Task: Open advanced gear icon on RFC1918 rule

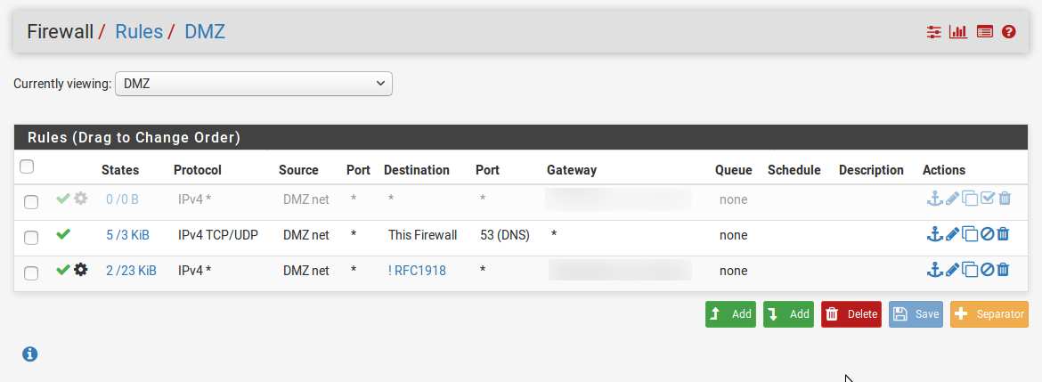Action: coord(80,270)
